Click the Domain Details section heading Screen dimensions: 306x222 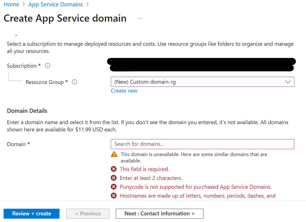coord(27,111)
